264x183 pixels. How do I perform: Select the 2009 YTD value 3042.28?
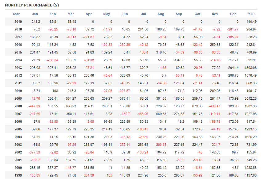pyautogui.click(x=251, y=98)
